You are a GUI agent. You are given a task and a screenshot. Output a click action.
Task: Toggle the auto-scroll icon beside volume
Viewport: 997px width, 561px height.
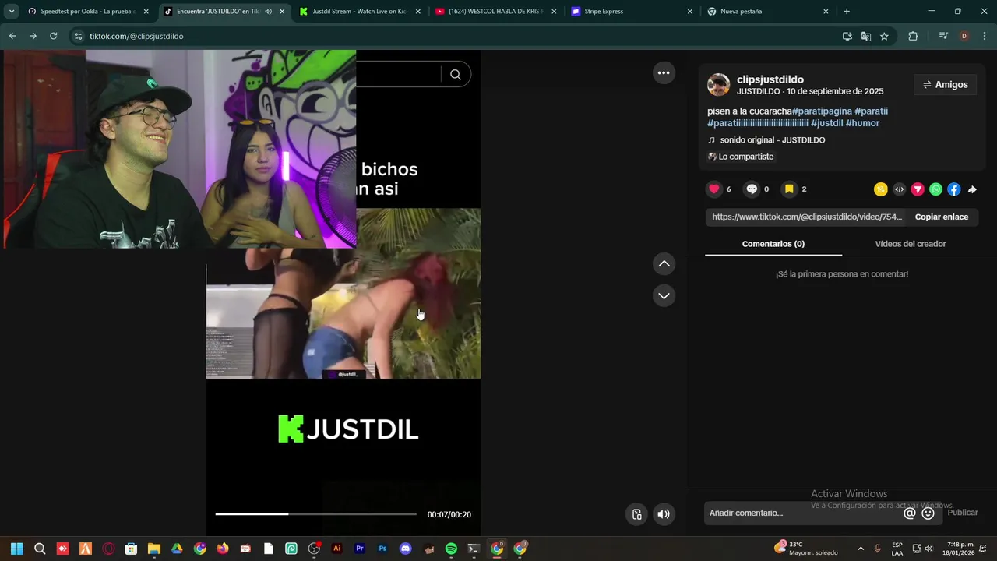pyautogui.click(x=636, y=514)
